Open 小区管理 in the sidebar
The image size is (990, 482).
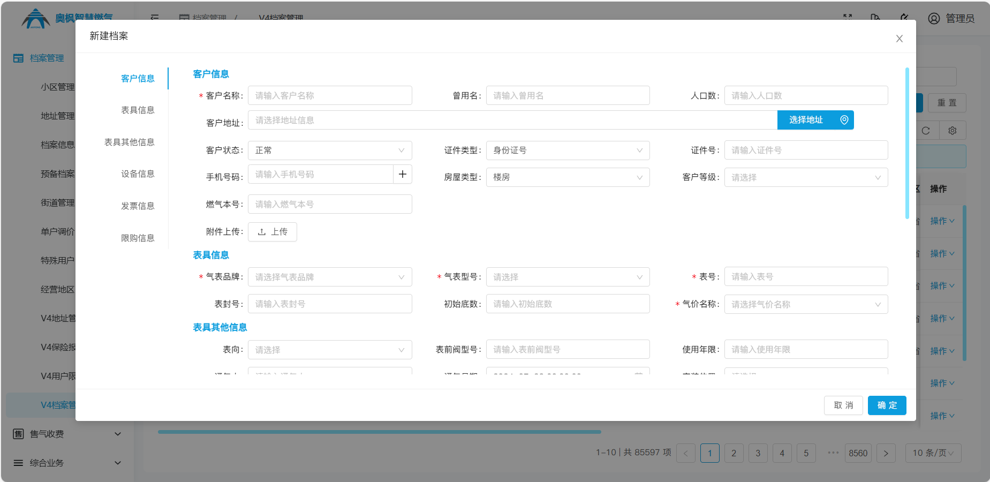(x=57, y=87)
